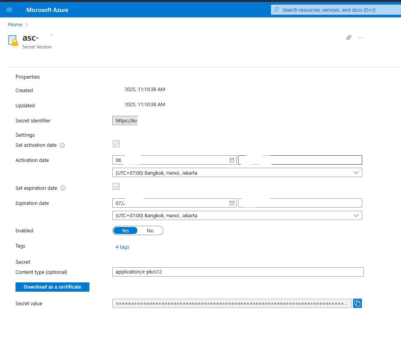401x349 pixels.
Task: Click the Microsoft Azure title
Action: (47, 10)
